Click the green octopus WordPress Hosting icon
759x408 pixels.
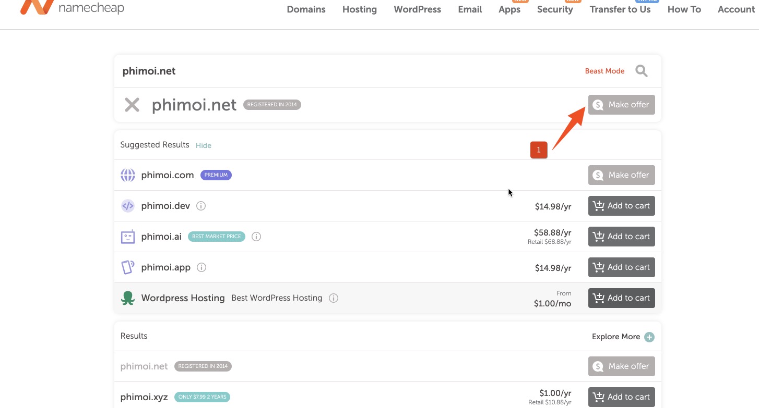coord(128,298)
